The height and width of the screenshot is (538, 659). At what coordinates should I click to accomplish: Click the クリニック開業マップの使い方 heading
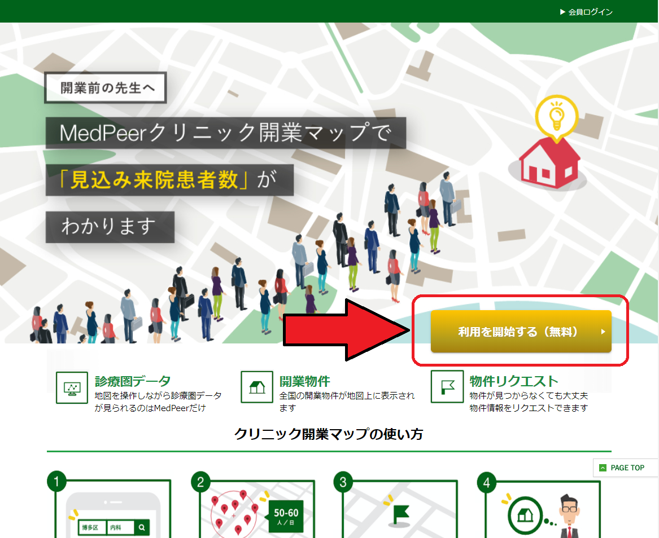click(329, 434)
